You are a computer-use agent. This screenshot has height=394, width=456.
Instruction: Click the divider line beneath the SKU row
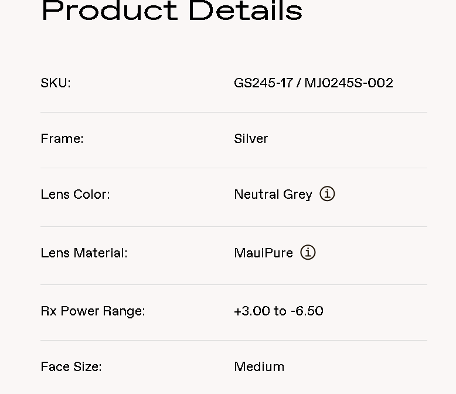(234, 112)
